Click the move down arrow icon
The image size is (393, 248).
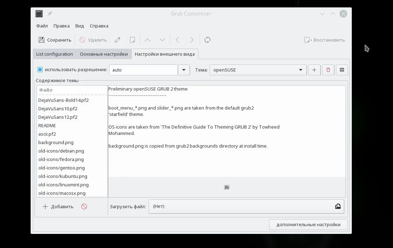point(162,40)
